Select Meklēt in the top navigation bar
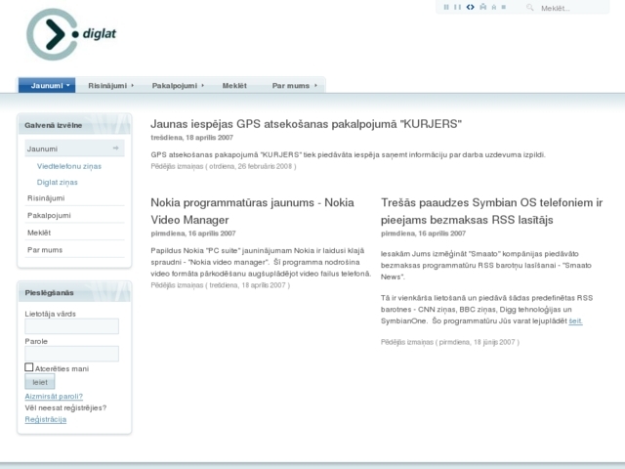The image size is (625, 469). 234,86
